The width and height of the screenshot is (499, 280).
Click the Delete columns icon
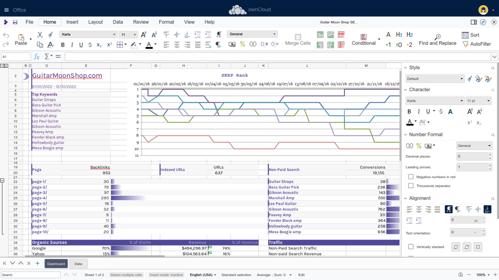[341, 45]
